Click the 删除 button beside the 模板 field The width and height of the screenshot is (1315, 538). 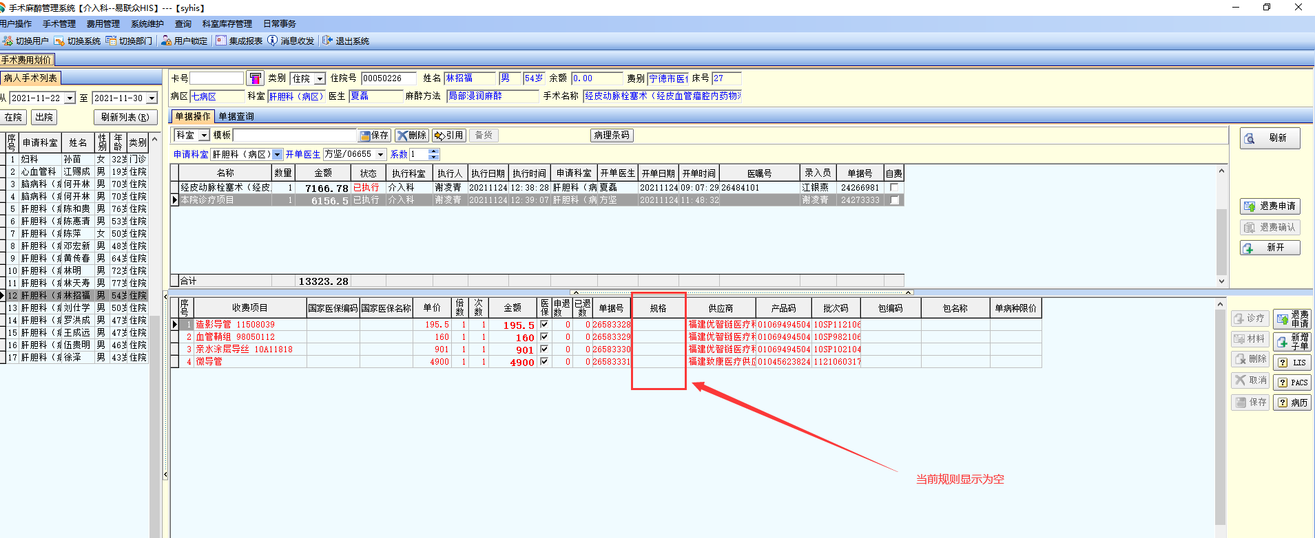pyautogui.click(x=412, y=136)
